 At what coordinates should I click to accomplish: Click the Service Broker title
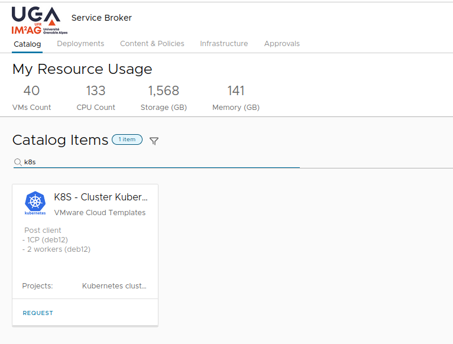coord(101,18)
